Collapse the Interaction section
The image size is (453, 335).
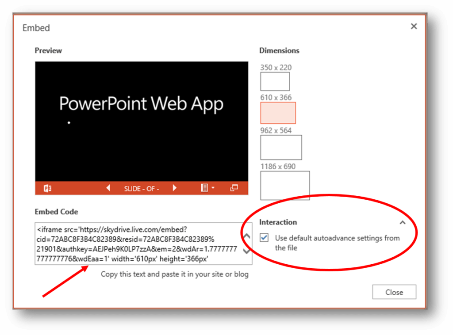(403, 223)
